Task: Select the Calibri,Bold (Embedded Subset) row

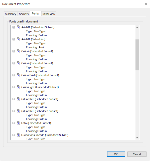Action: pos(40,75)
